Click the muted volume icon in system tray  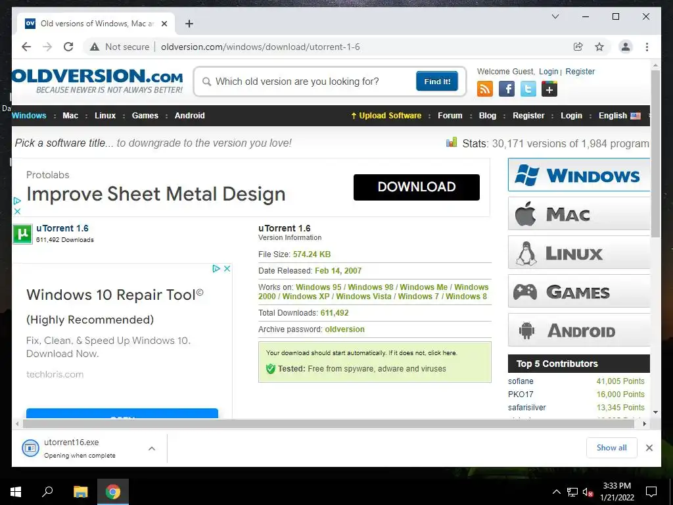588,492
